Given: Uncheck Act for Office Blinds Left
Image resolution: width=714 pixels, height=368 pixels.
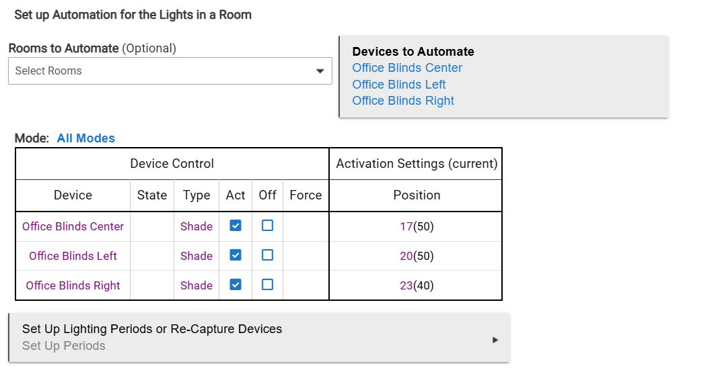Looking at the screenshot, I should (x=236, y=255).
